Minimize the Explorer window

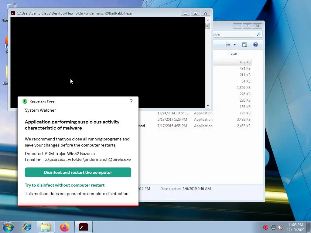(x=237, y=26)
